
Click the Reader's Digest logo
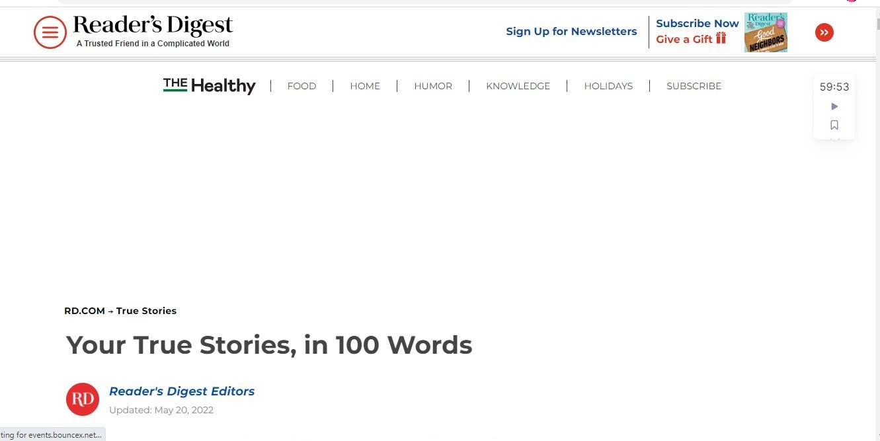pyautogui.click(x=152, y=25)
